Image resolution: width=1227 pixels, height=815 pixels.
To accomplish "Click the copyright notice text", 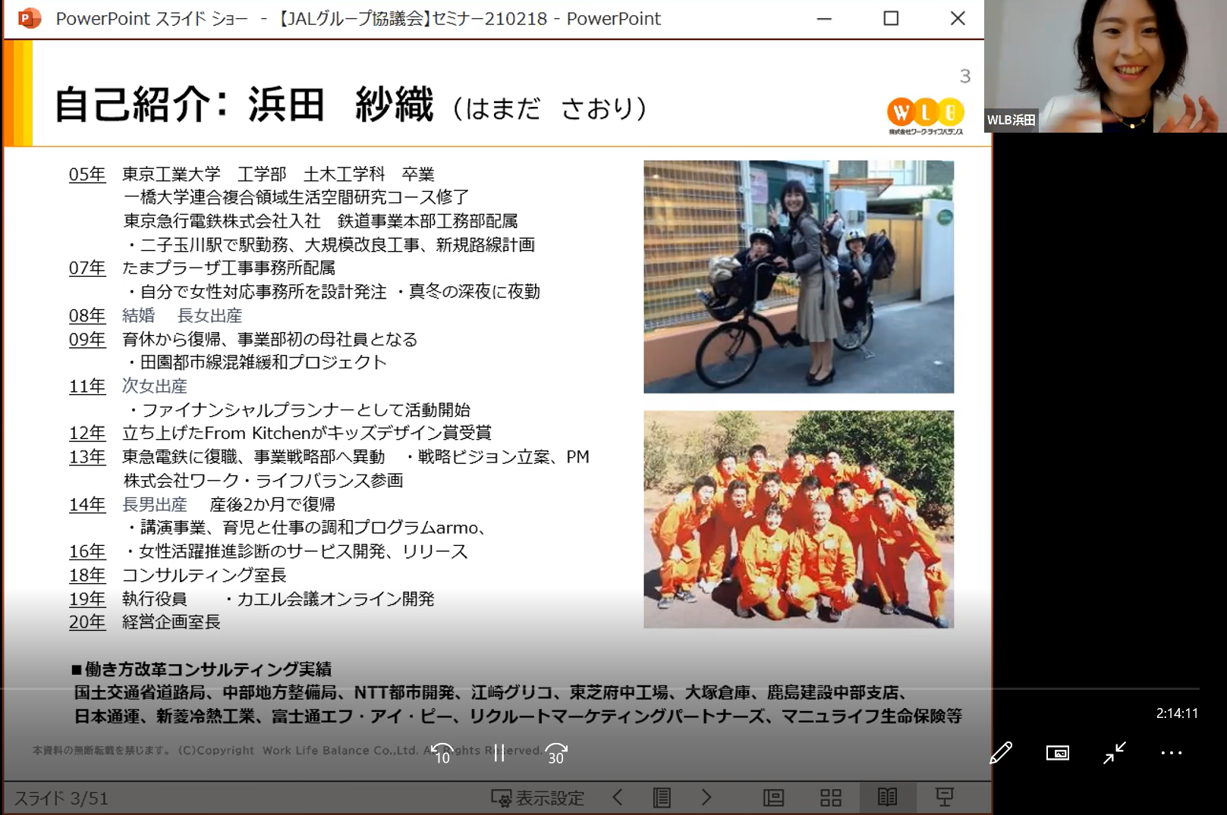I will tap(287, 750).
